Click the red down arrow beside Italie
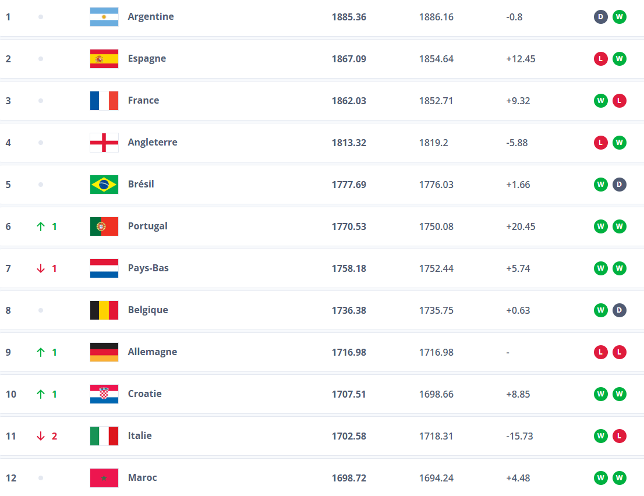 pyautogui.click(x=42, y=435)
